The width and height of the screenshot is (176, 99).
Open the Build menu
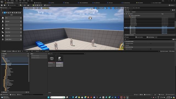[x=20, y=1]
